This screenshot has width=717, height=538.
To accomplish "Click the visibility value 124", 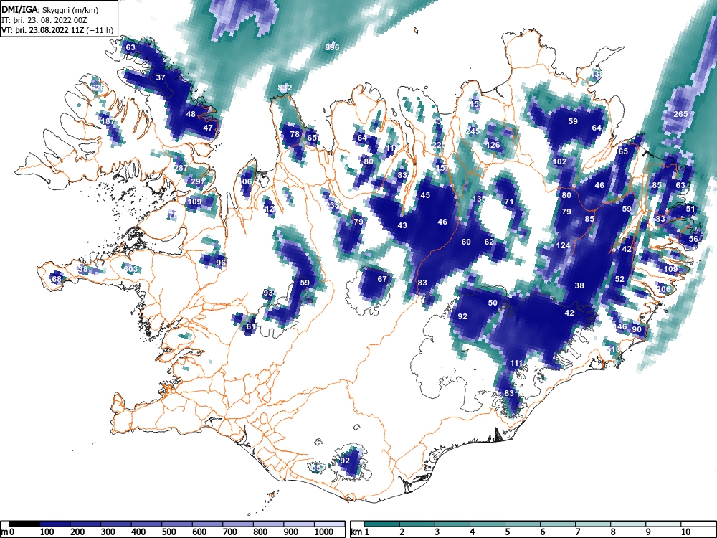I will pos(563,245).
